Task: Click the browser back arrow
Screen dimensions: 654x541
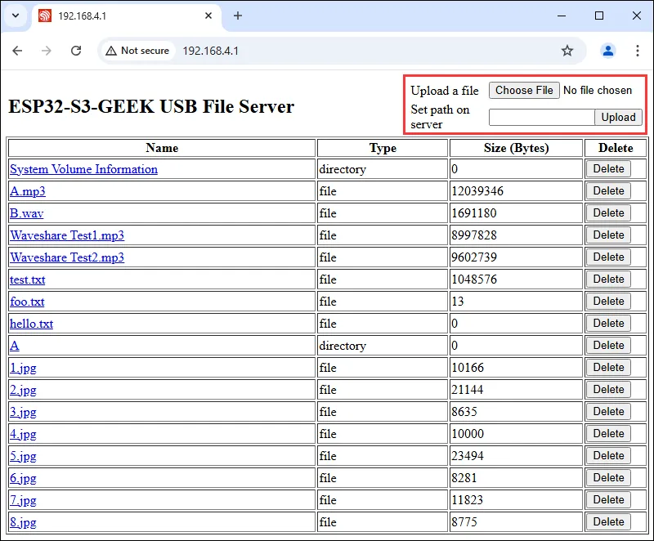Action: (x=17, y=51)
